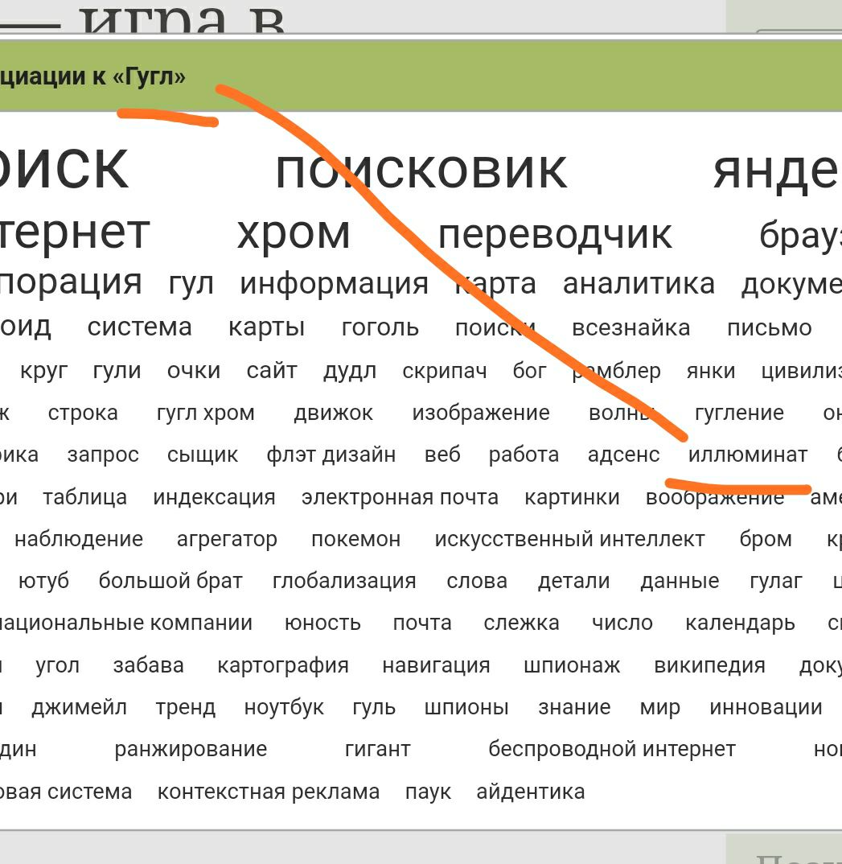Screen dimensions: 842x864
Task: Click the word «ноутбук»
Action: (284, 708)
